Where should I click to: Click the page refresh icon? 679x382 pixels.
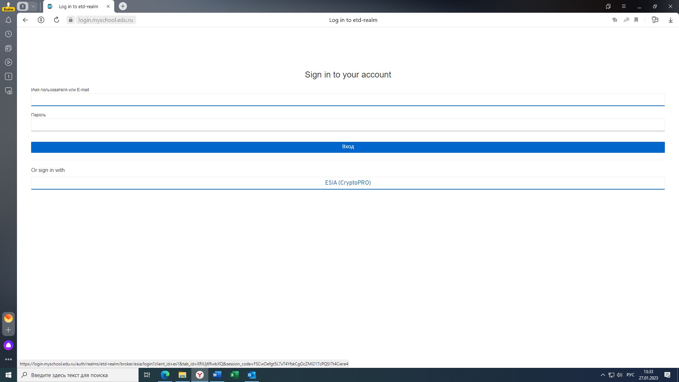click(56, 19)
